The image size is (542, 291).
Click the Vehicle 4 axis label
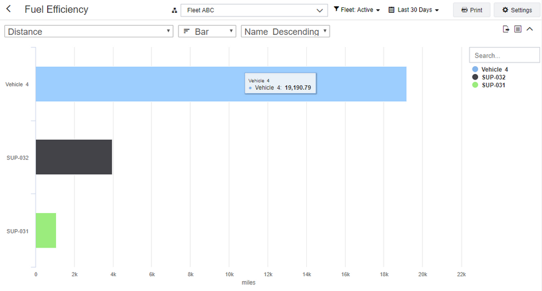pyautogui.click(x=17, y=84)
